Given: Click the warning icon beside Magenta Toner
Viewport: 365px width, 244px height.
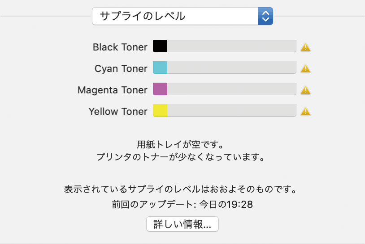Looking at the screenshot, I should tap(305, 90).
